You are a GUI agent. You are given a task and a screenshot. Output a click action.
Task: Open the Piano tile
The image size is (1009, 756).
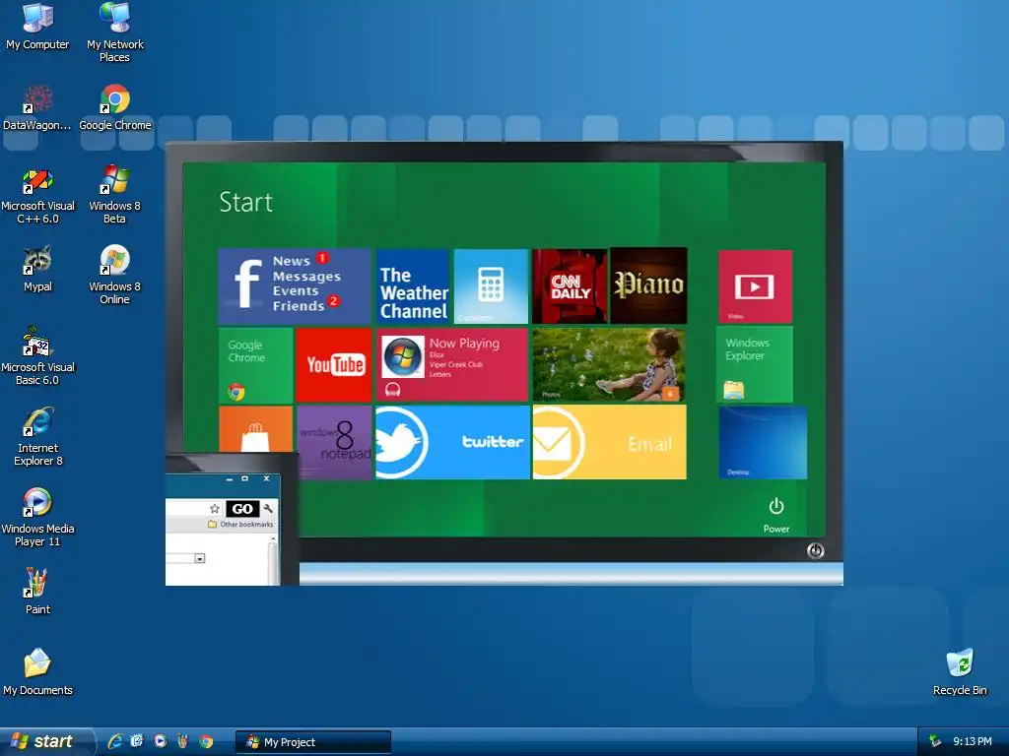[x=648, y=285]
